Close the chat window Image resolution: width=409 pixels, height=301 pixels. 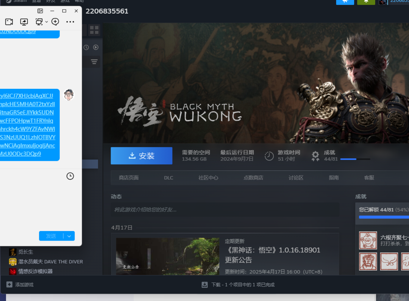click(x=76, y=11)
